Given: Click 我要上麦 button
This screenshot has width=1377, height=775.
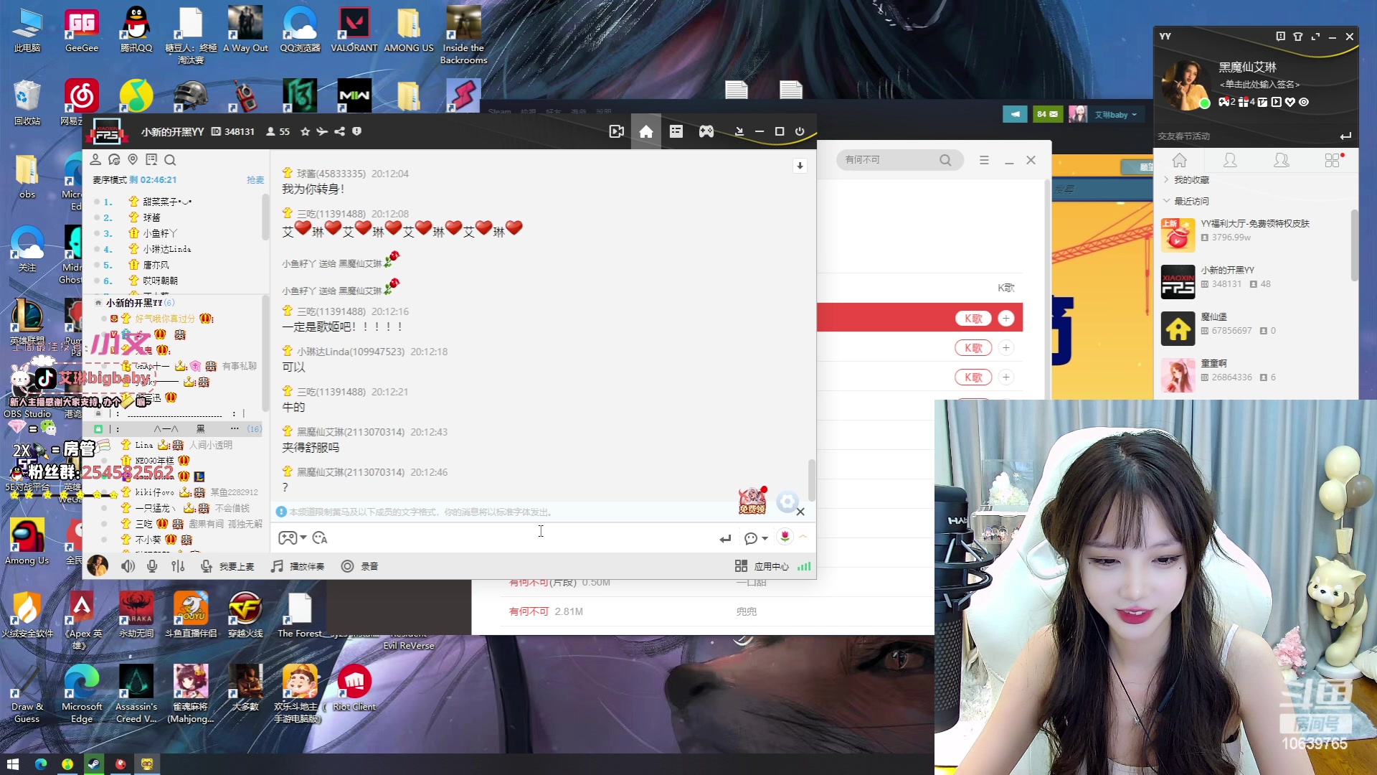Looking at the screenshot, I should 228,566.
